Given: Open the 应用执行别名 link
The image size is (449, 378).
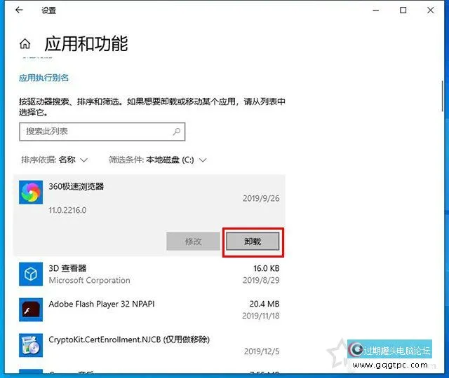Looking at the screenshot, I should point(43,78).
